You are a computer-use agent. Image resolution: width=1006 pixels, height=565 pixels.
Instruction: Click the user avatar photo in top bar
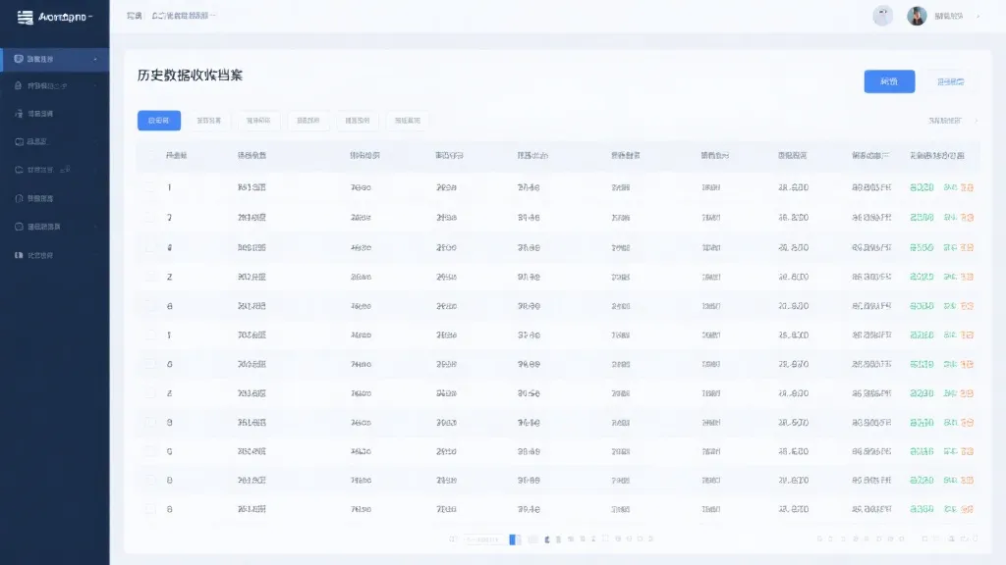point(917,16)
